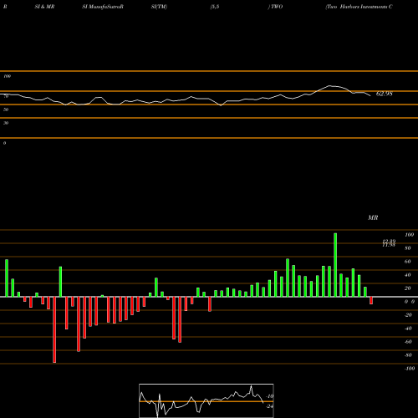The image size is (418, 418).
Task: Click the SI MunafaSutraR header text
Action: pos(103,7)
